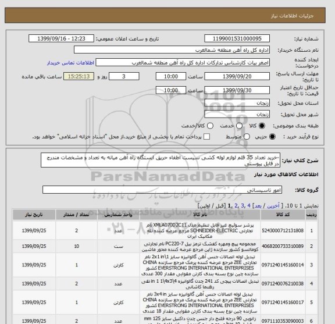Click the goods group field امور تاسیساتی
Viewport: 335px width, 324px height.
pyautogui.click(x=162, y=190)
